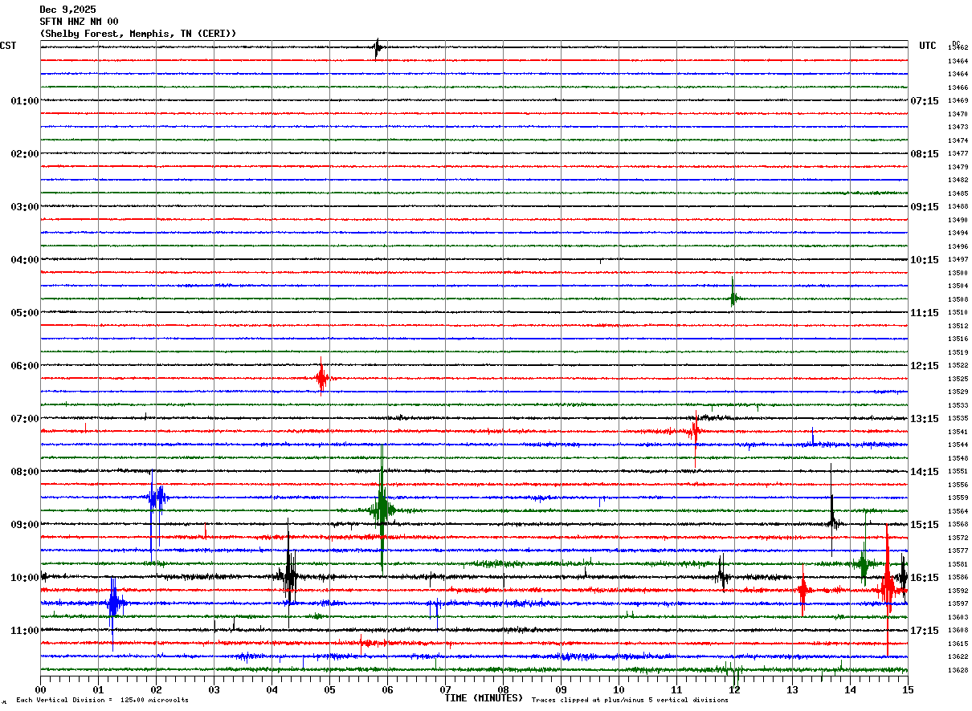Click the UTC timezone label
Image resolution: width=972 pixels, height=711 pixels.
tap(928, 46)
